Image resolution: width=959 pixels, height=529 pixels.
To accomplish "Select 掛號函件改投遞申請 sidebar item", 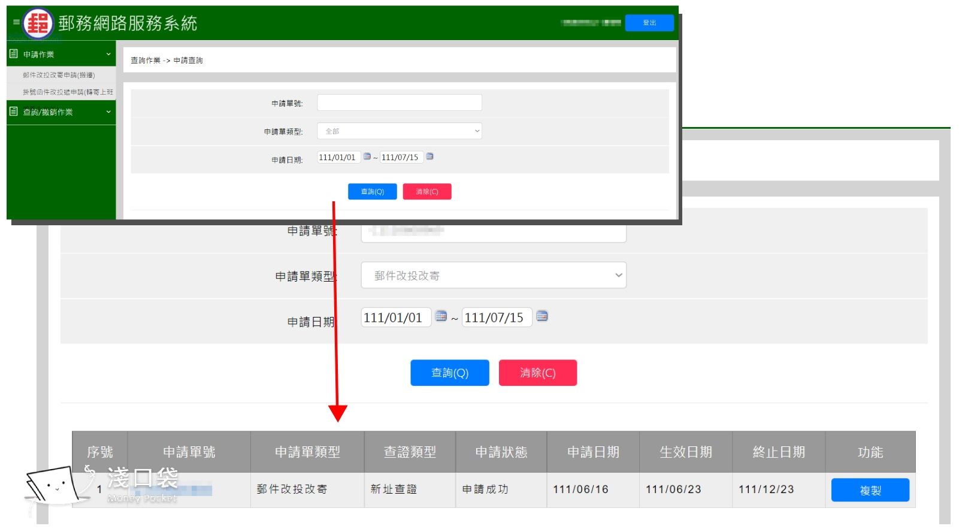I will [x=67, y=92].
